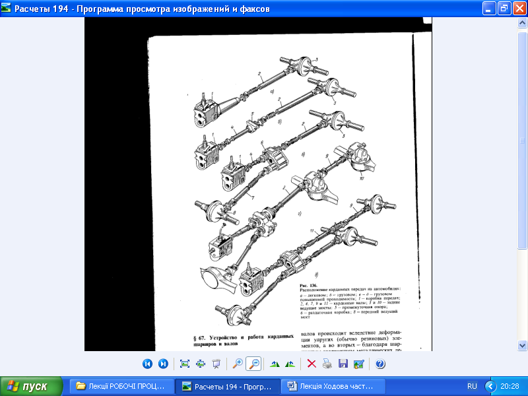528x396 pixels.
Task: Minimize the image viewer window
Action: [489, 8]
